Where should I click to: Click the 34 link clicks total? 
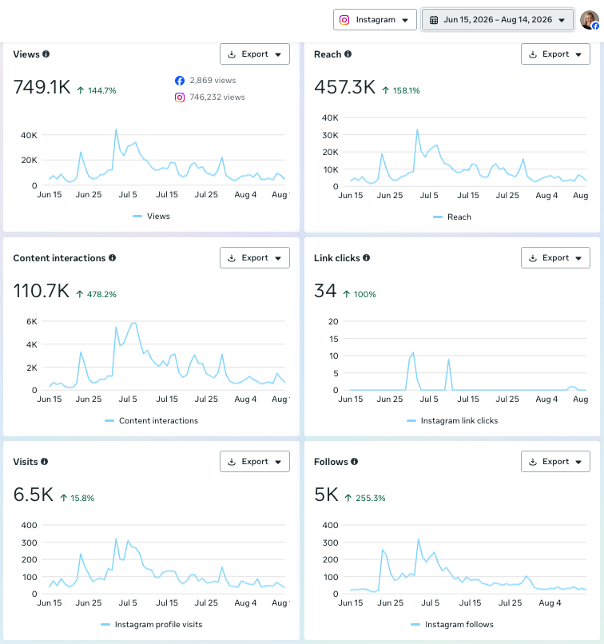pos(325,291)
